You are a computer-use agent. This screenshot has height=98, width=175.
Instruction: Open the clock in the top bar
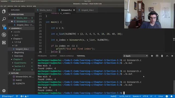coord(87,1)
